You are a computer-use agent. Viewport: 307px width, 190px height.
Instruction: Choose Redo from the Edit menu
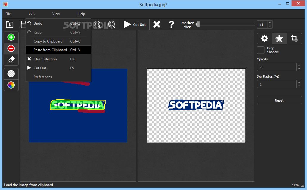coord(58,32)
